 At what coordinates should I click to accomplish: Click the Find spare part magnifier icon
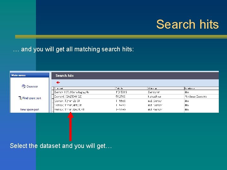20,98
